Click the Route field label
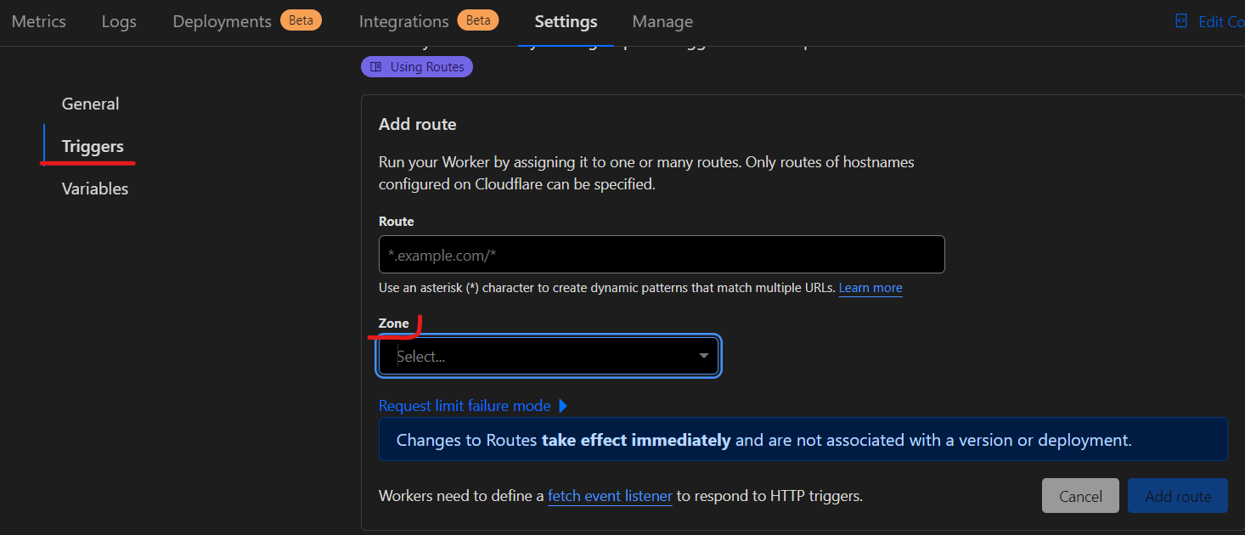The image size is (1245, 535). [396, 221]
